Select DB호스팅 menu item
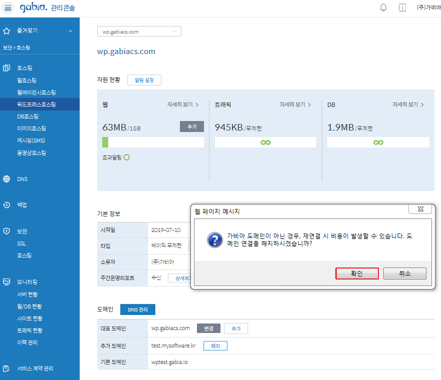This screenshot has height=380, width=441. tap(28, 116)
